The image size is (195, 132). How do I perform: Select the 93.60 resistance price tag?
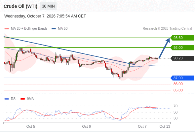pos(182,38)
